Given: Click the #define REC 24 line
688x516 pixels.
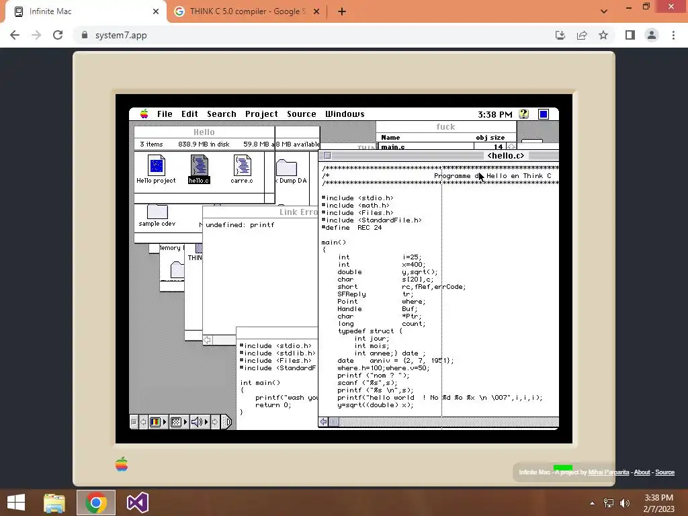Looking at the screenshot, I should point(351,228).
